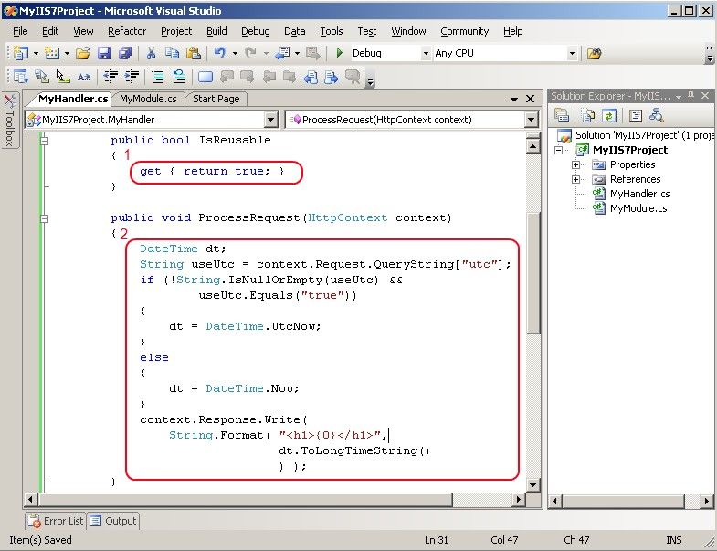Click Comment out selected lines icon

(x=158, y=77)
